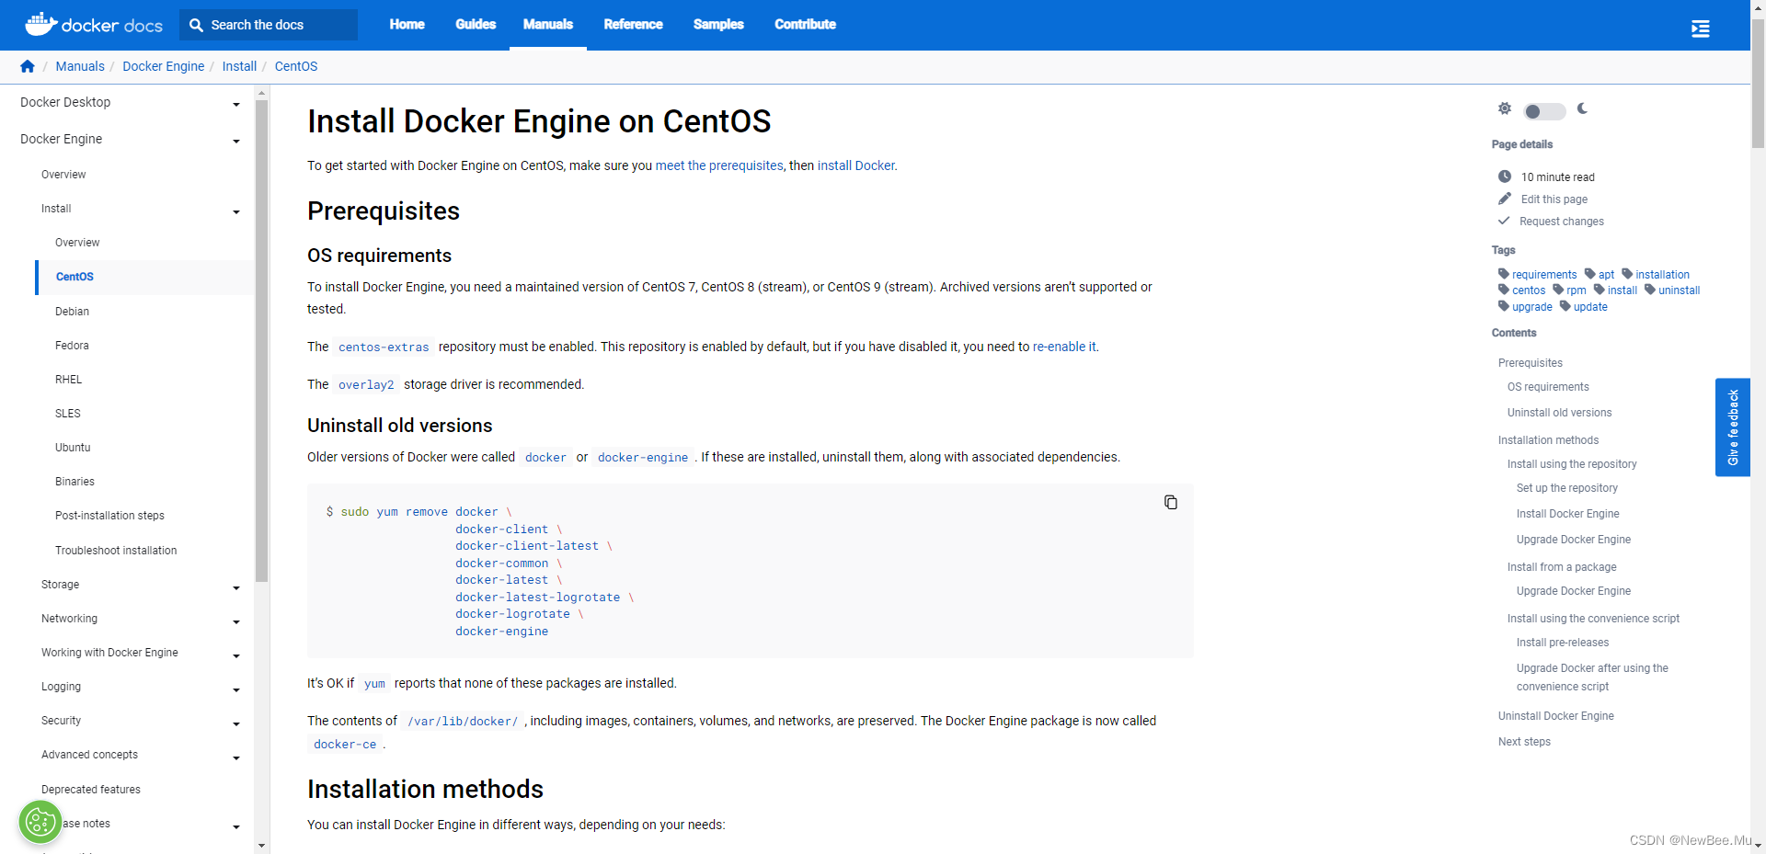Screen dimensions: 1766x854
Task: Click the Manuals breadcrumb link
Action: point(80,66)
